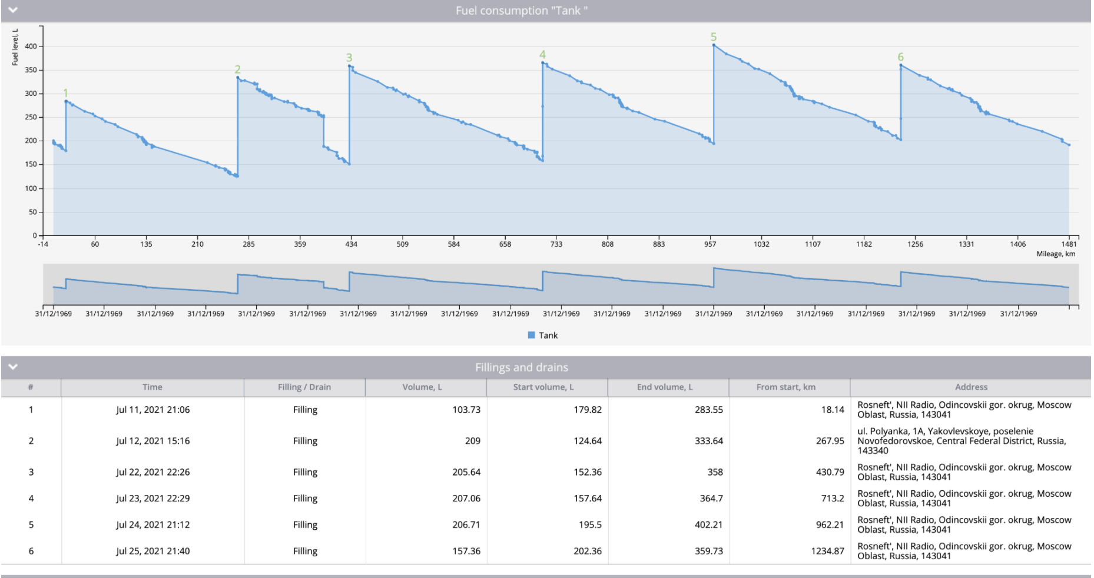This screenshot has width=1094, height=578.
Task: Collapse the Fuel consumption Tank panel chevron
Action: pos(12,10)
